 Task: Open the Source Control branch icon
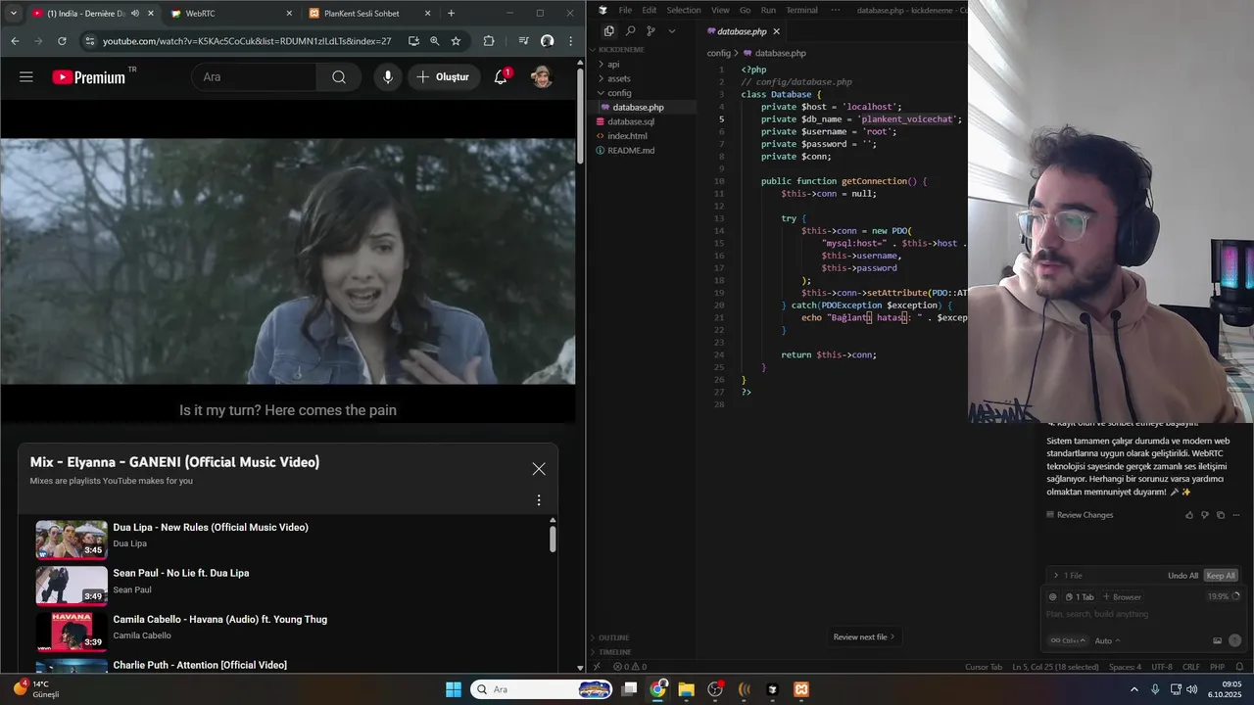tap(651, 31)
